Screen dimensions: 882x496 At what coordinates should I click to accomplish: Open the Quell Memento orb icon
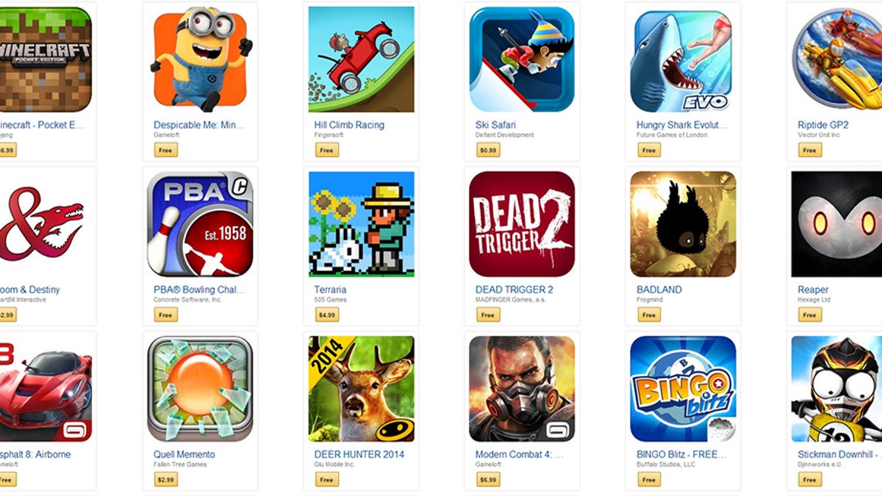tap(200, 389)
